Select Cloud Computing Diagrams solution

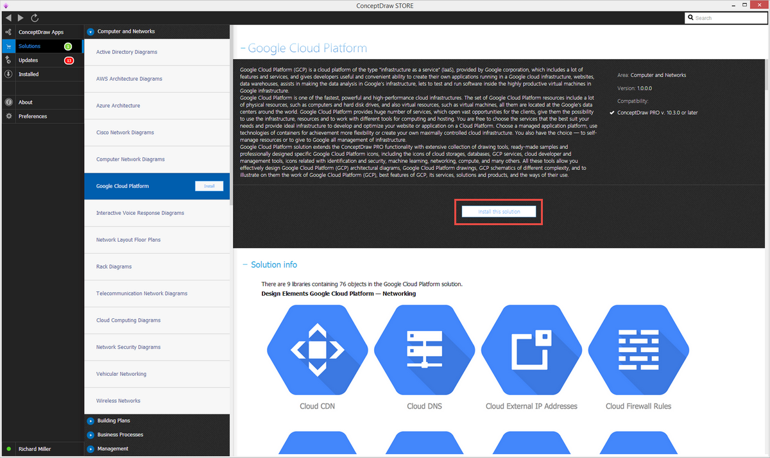pyautogui.click(x=157, y=321)
